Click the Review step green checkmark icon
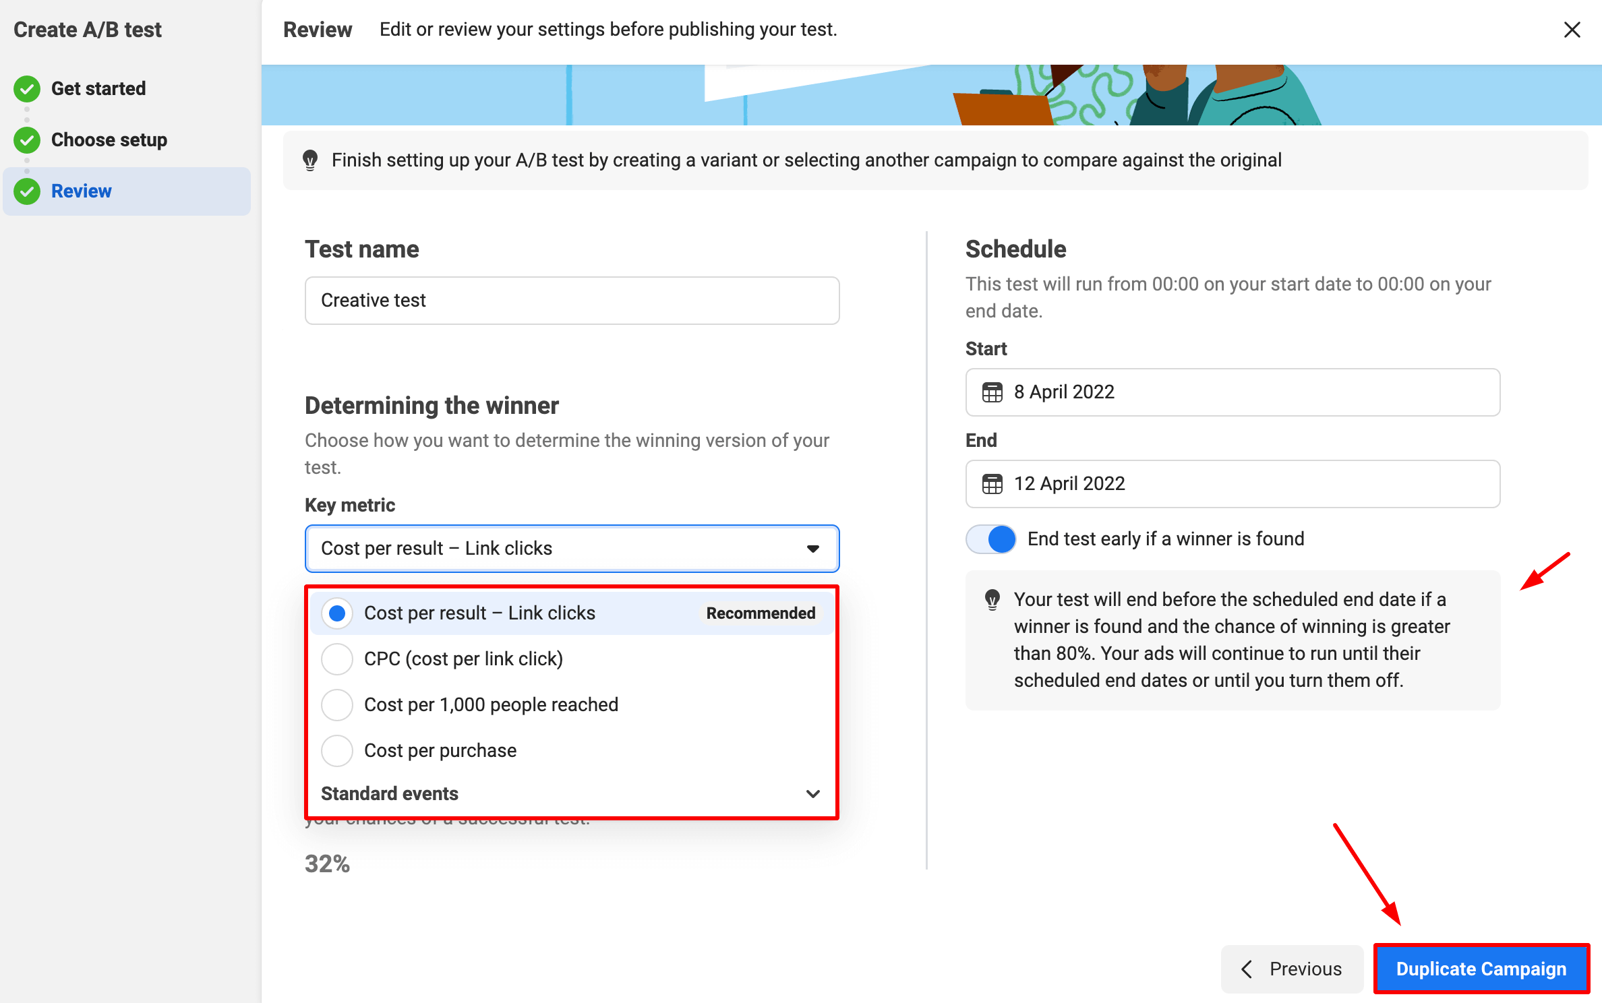The height and width of the screenshot is (1003, 1602). tap(27, 191)
